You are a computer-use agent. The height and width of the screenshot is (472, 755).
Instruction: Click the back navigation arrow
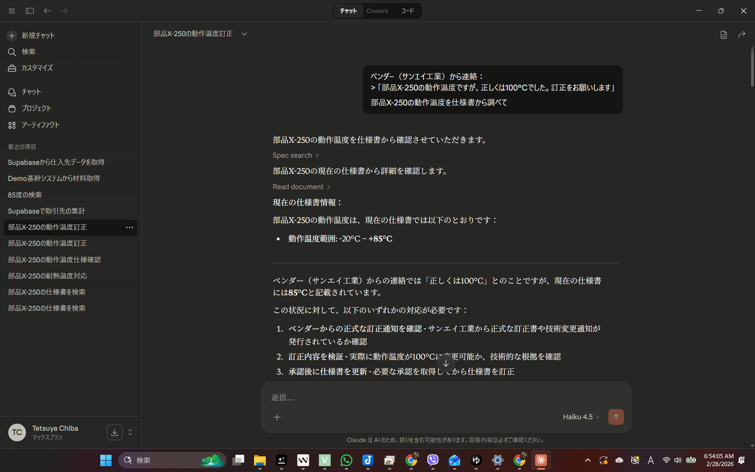click(47, 11)
